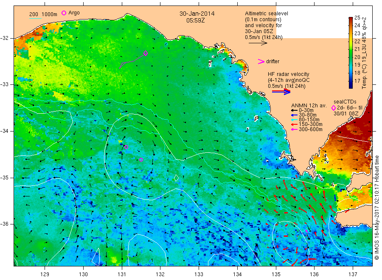Click the 'HF radar velocity' text
Image resolution: width=382 pixels, height=280 pixels.
(289, 74)
